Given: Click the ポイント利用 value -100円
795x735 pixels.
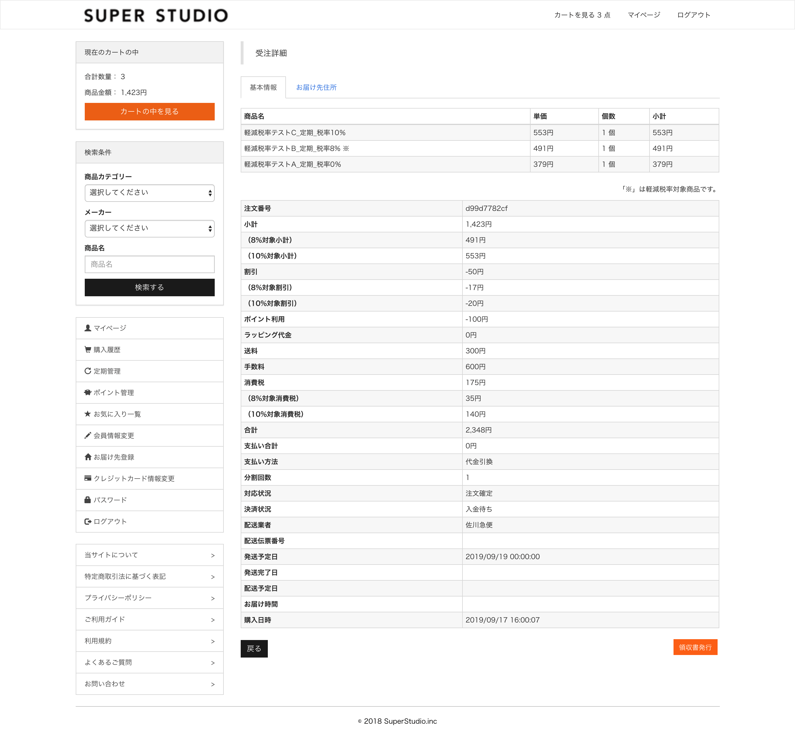Looking at the screenshot, I should point(477,319).
